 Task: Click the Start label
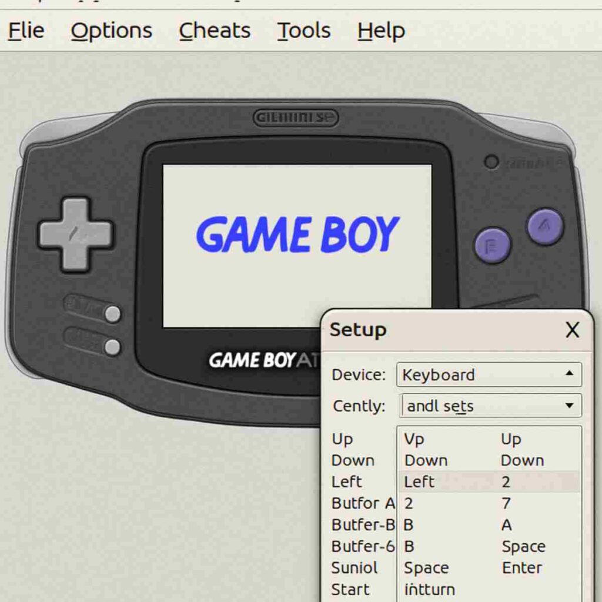(350, 589)
